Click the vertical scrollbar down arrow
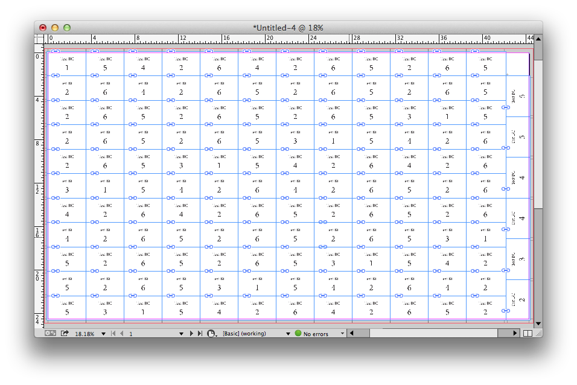The height and width of the screenshot is (385, 577). (x=538, y=323)
